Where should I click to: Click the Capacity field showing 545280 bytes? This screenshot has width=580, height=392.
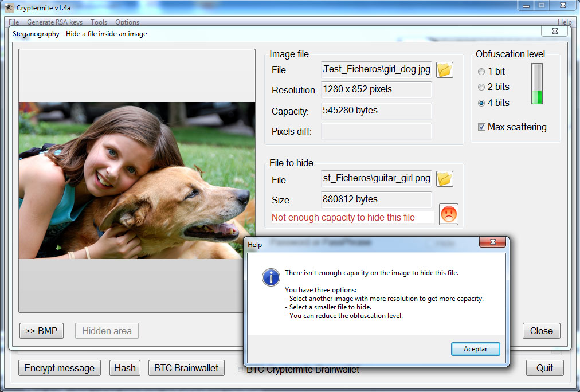pyautogui.click(x=377, y=111)
